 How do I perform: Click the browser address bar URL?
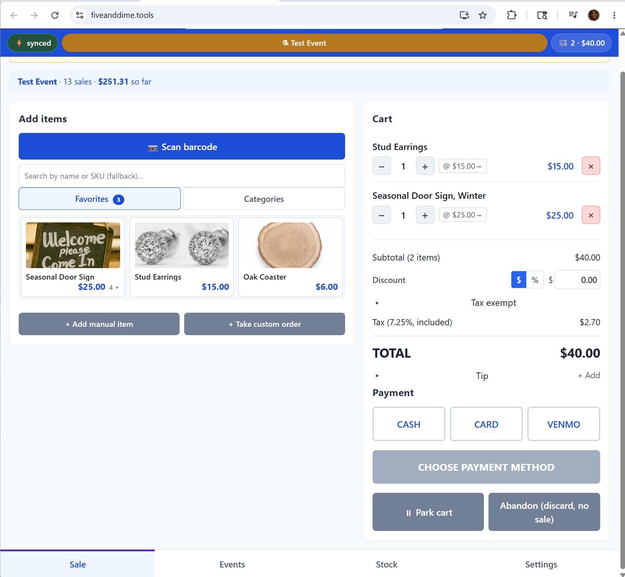point(122,15)
